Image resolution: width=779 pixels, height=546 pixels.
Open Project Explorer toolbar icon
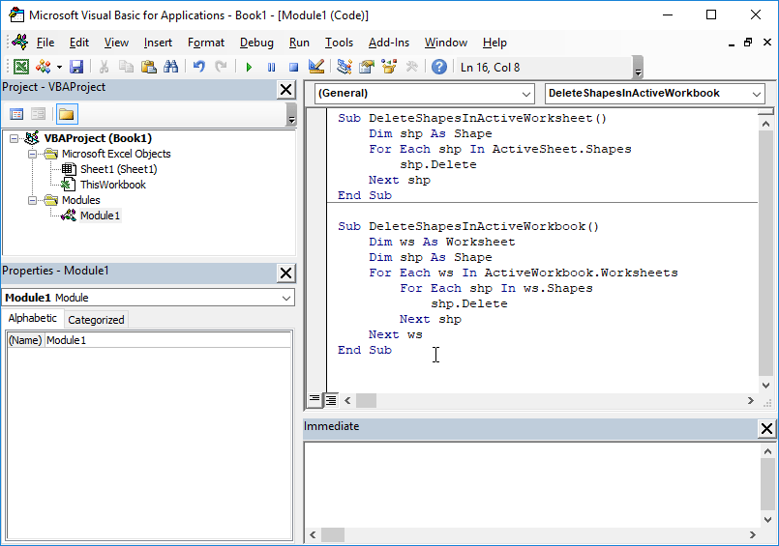click(x=345, y=67)
